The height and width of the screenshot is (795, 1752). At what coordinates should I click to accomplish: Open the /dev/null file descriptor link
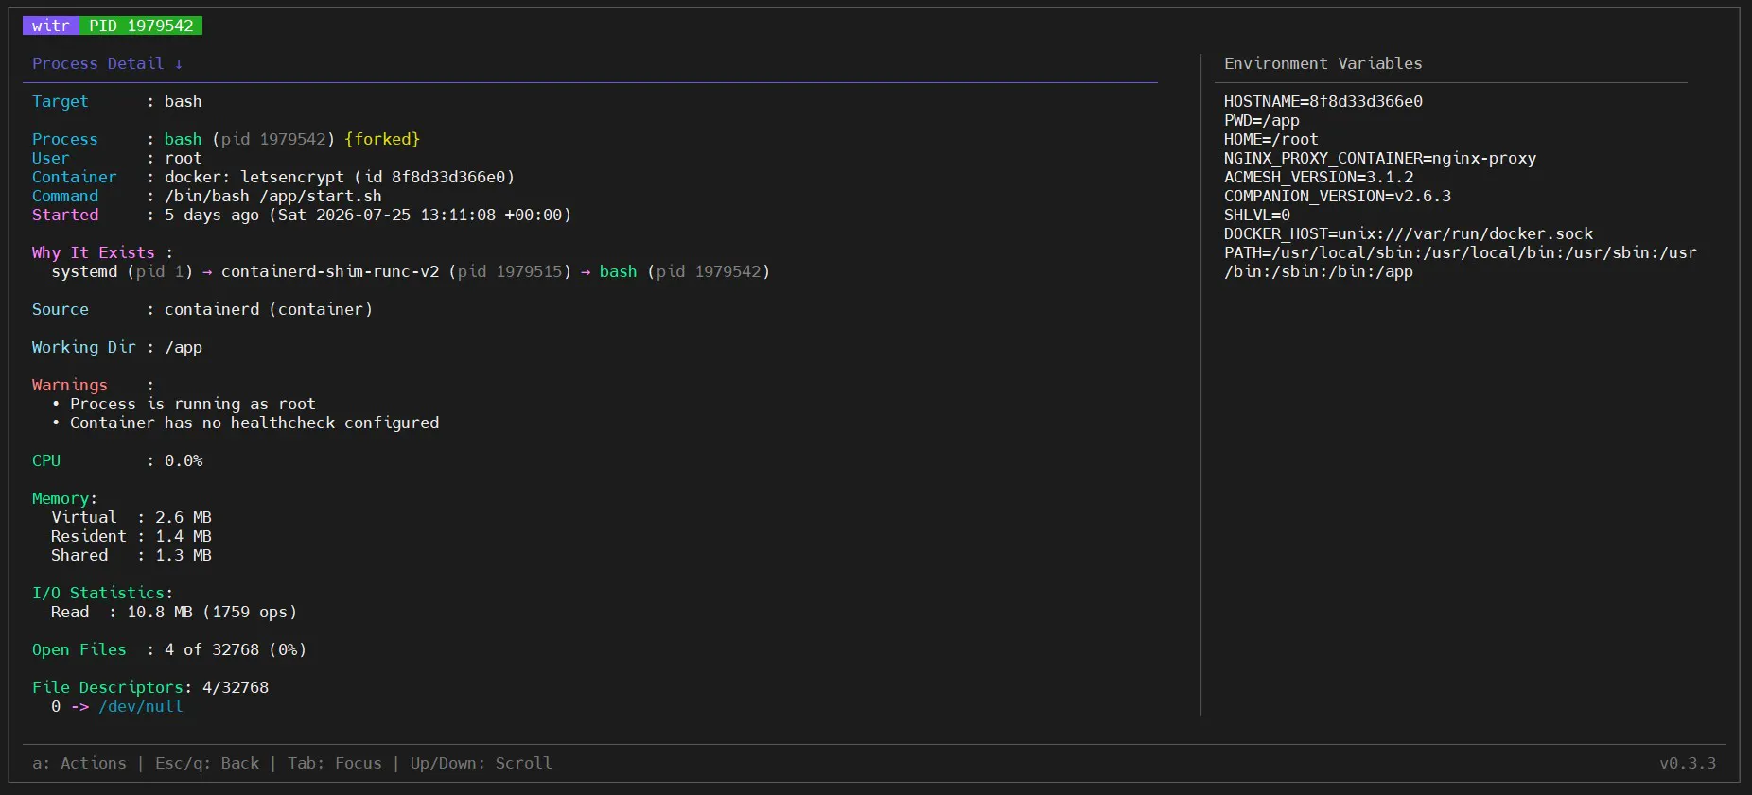(x=140, y=706)
